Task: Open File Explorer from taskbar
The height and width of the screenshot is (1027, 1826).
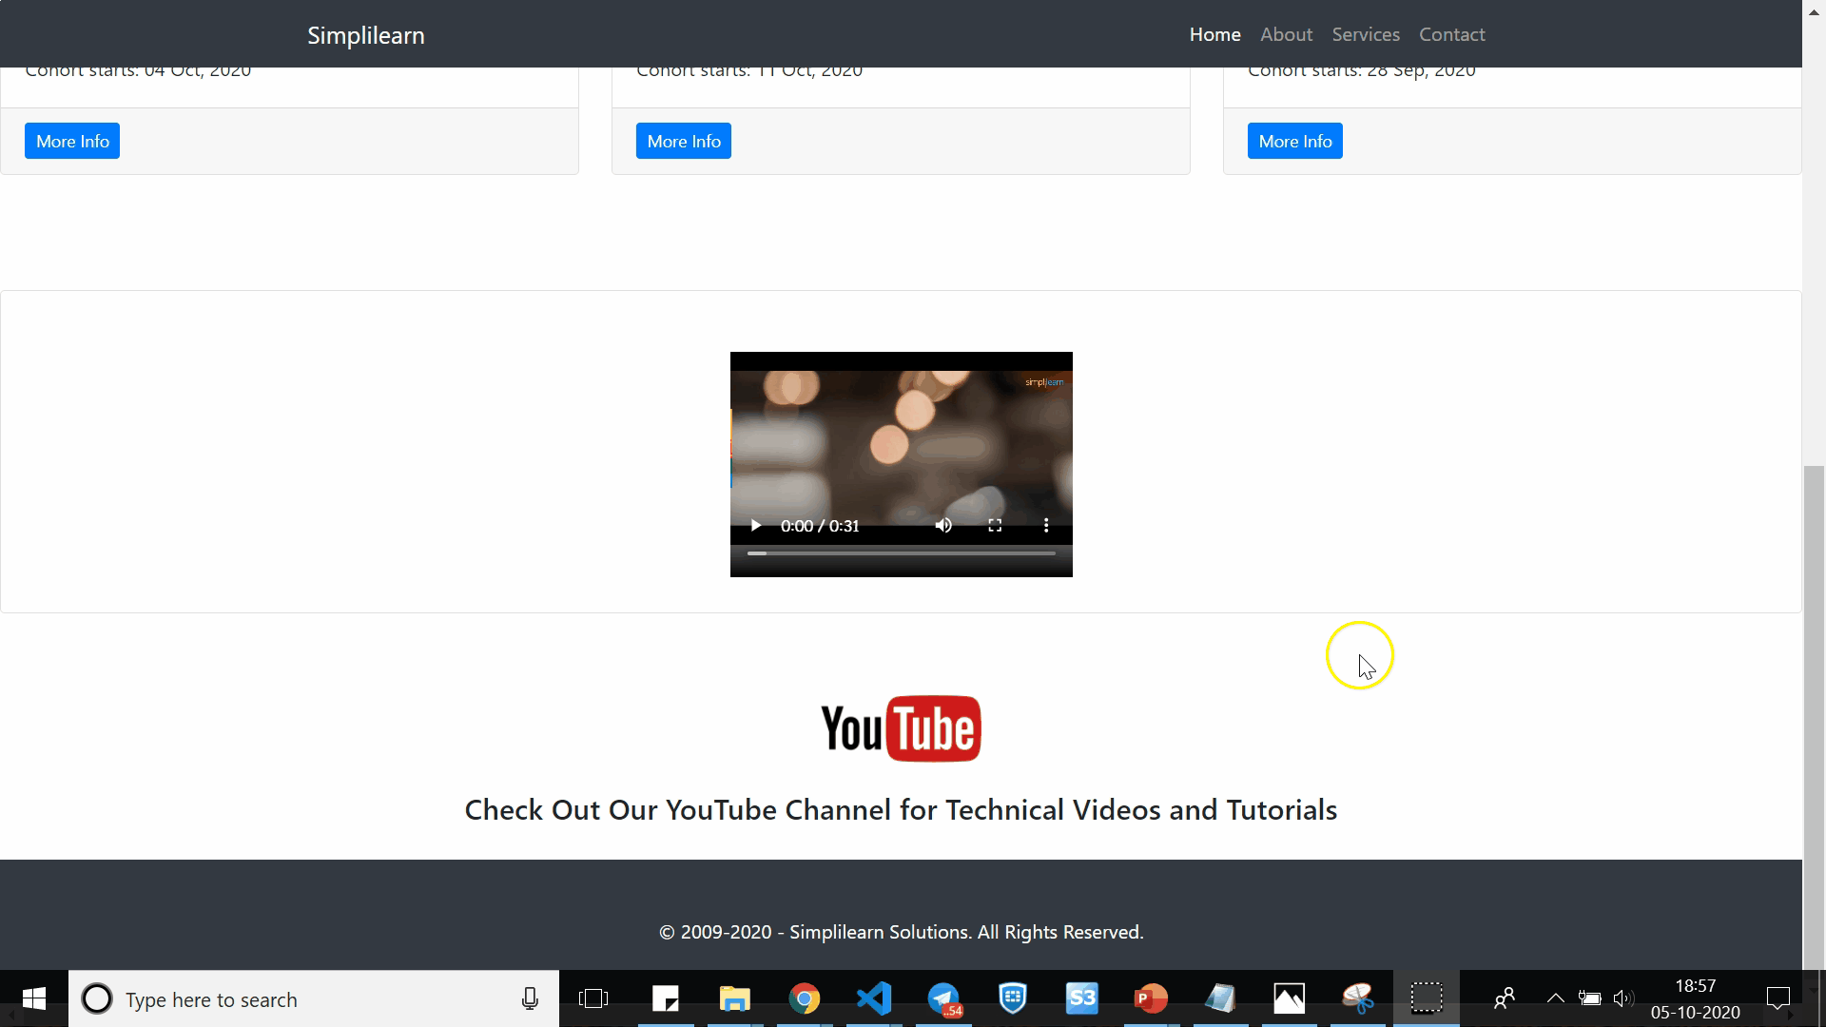Action: click(734, 998)
